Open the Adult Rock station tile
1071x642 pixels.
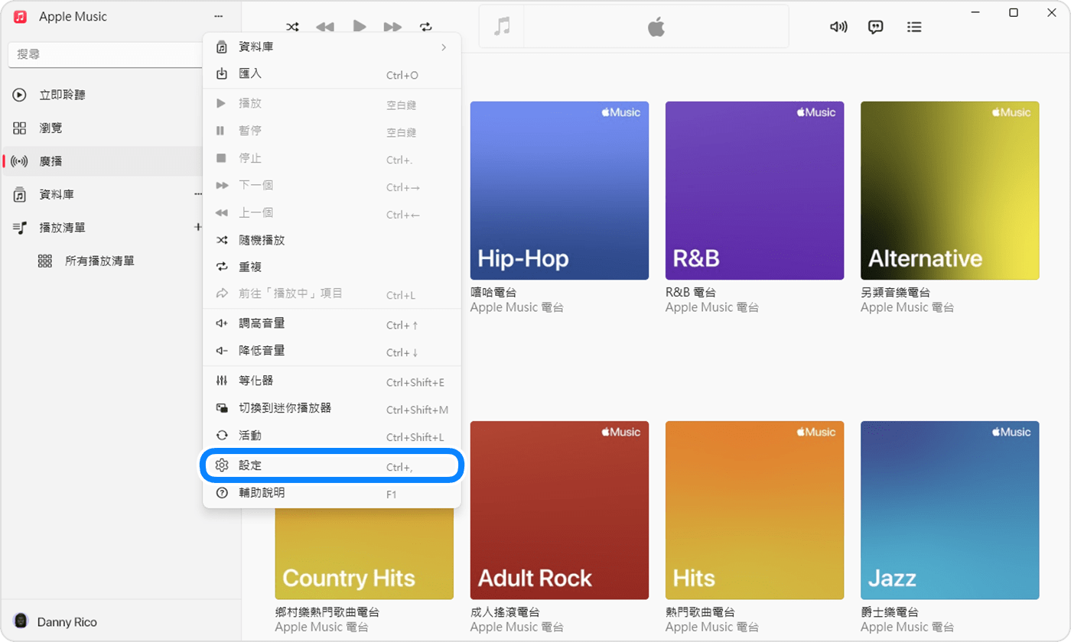point(559,510)
